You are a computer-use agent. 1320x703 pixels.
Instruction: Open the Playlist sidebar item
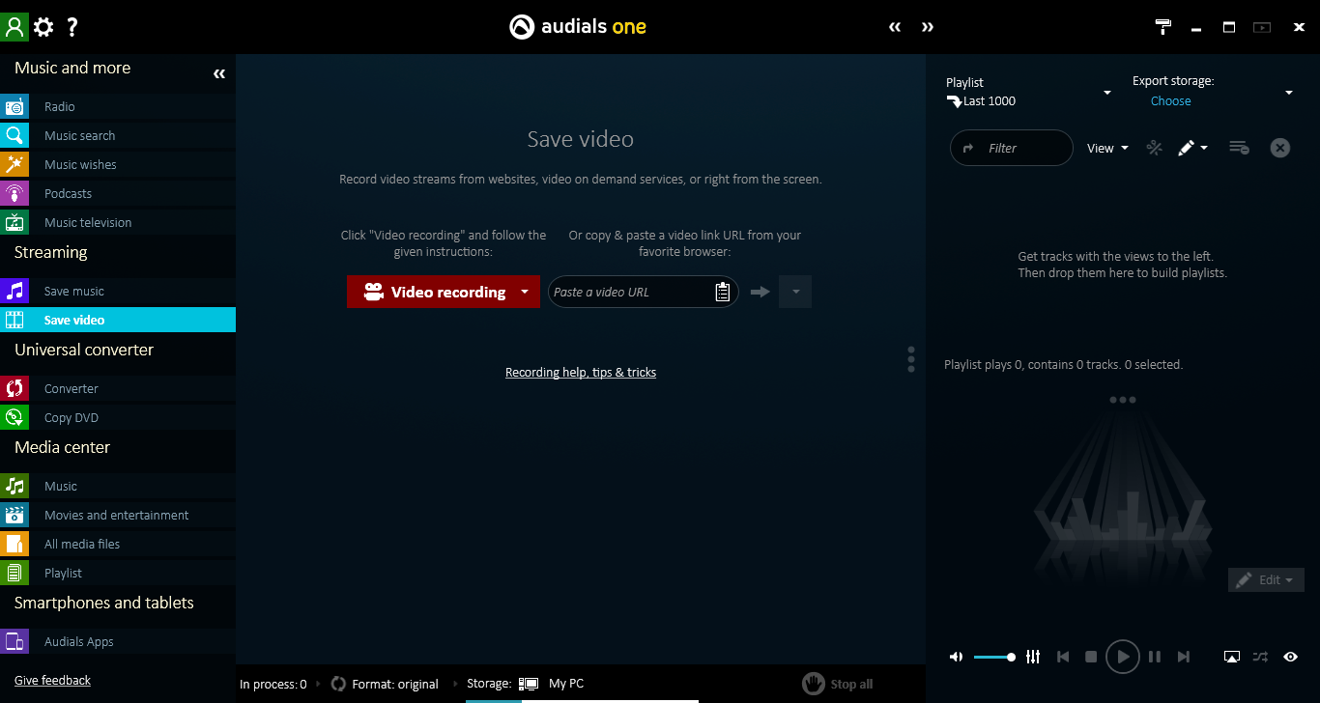(x=118, y=573)
